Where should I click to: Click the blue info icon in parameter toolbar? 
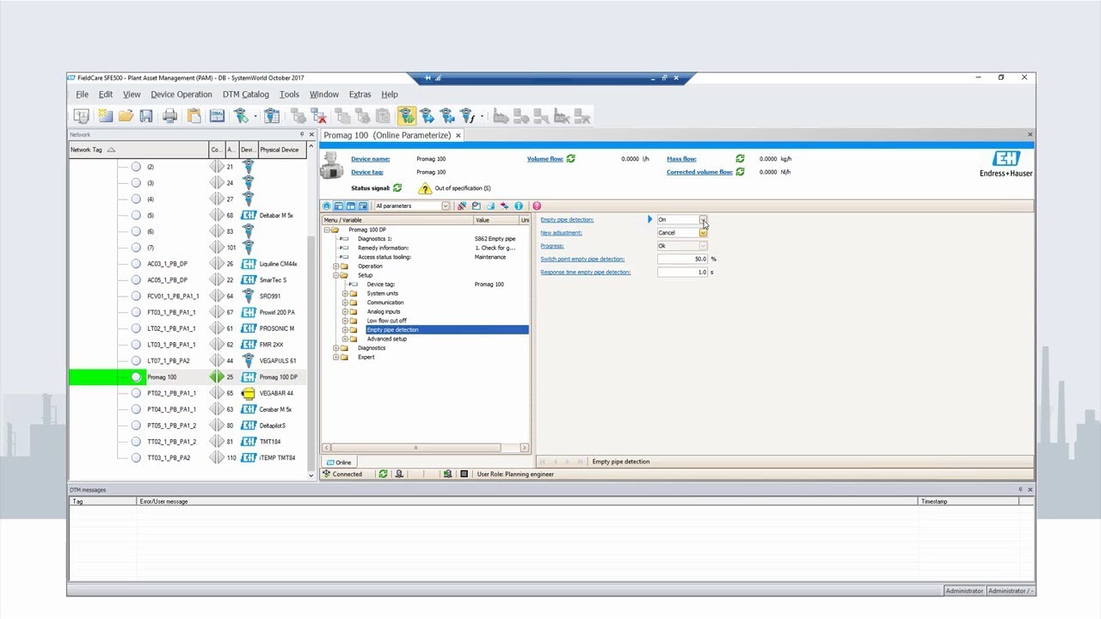(x=519, y=206)
